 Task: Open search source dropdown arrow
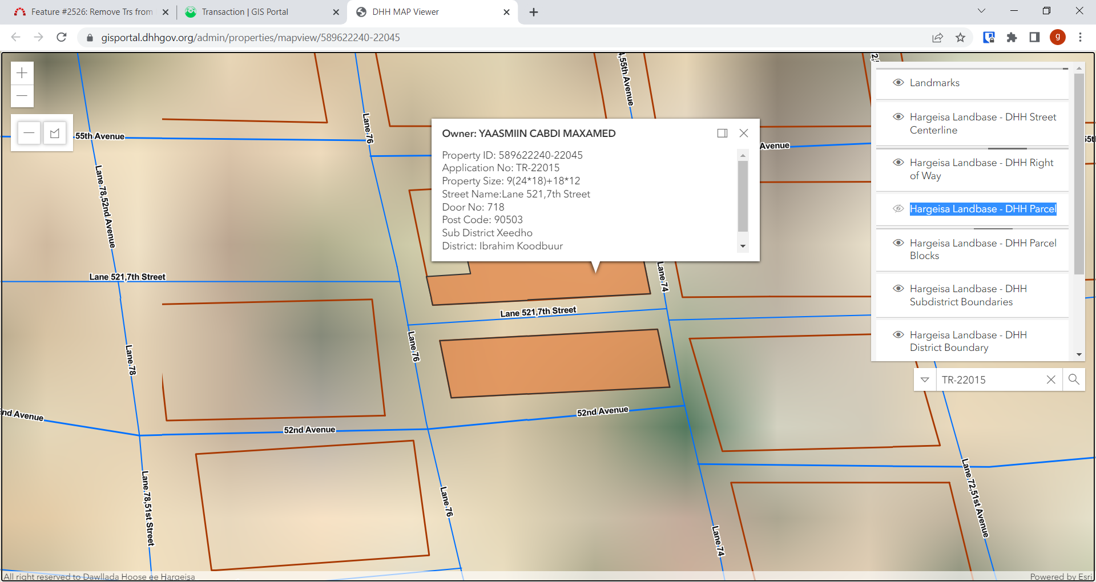point(925,379)
